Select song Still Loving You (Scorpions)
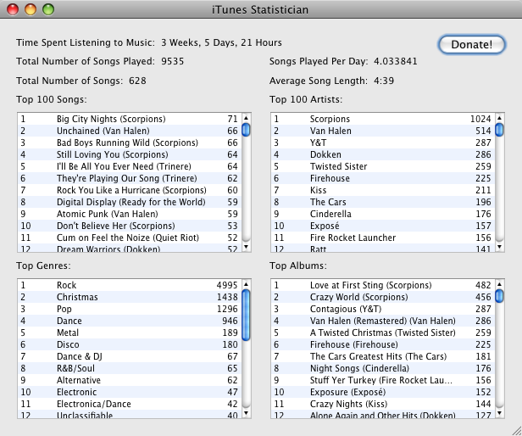The image size is (522, 436). click(130, 154)
